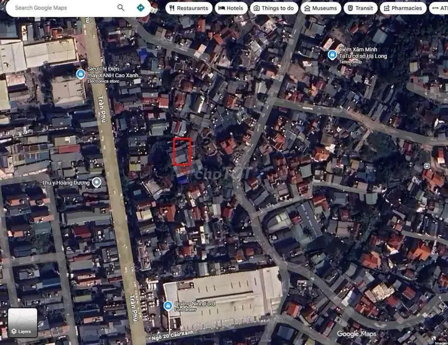The width and height of the screenshot is (448, 345).
Task: Click the train icon in Transit chip
Action: pos(350,8)
